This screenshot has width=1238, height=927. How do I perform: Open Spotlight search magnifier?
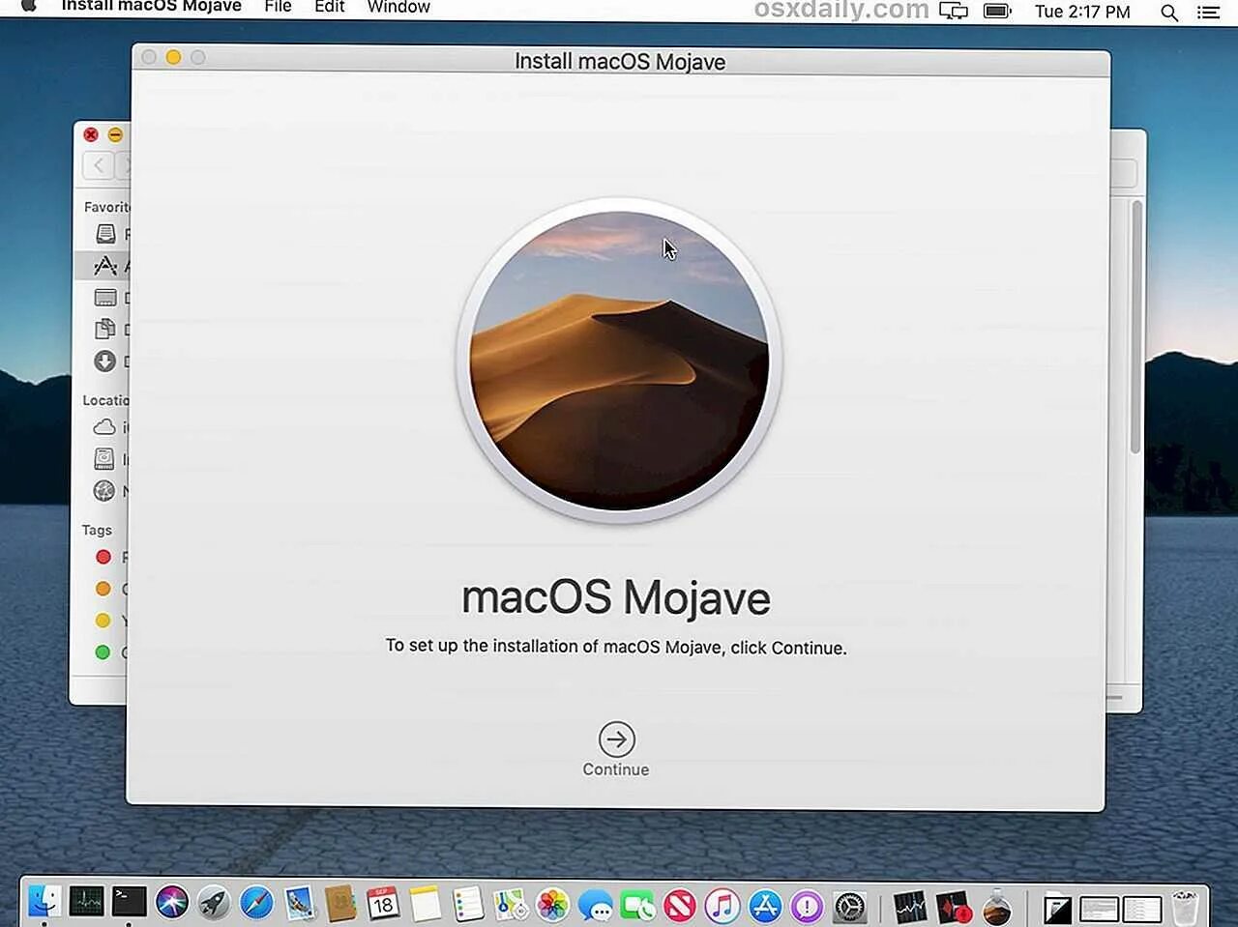click(x=1169, y=13)
